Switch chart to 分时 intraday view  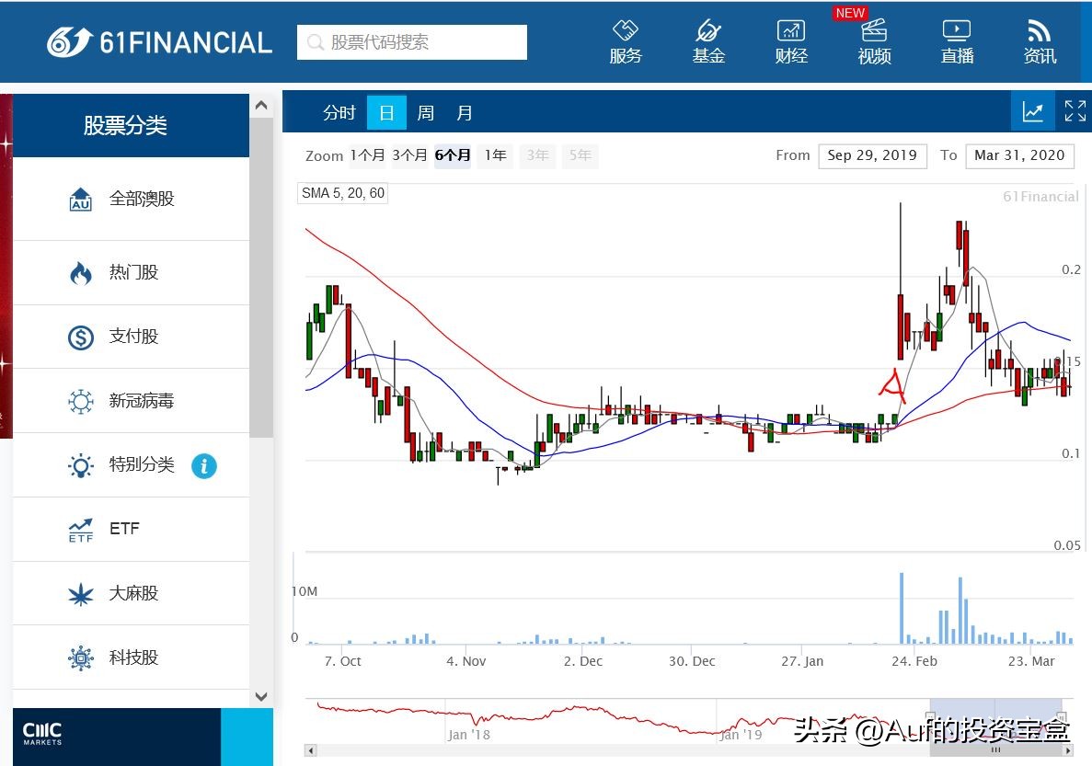pyautogui.click(x=339, y=113)
